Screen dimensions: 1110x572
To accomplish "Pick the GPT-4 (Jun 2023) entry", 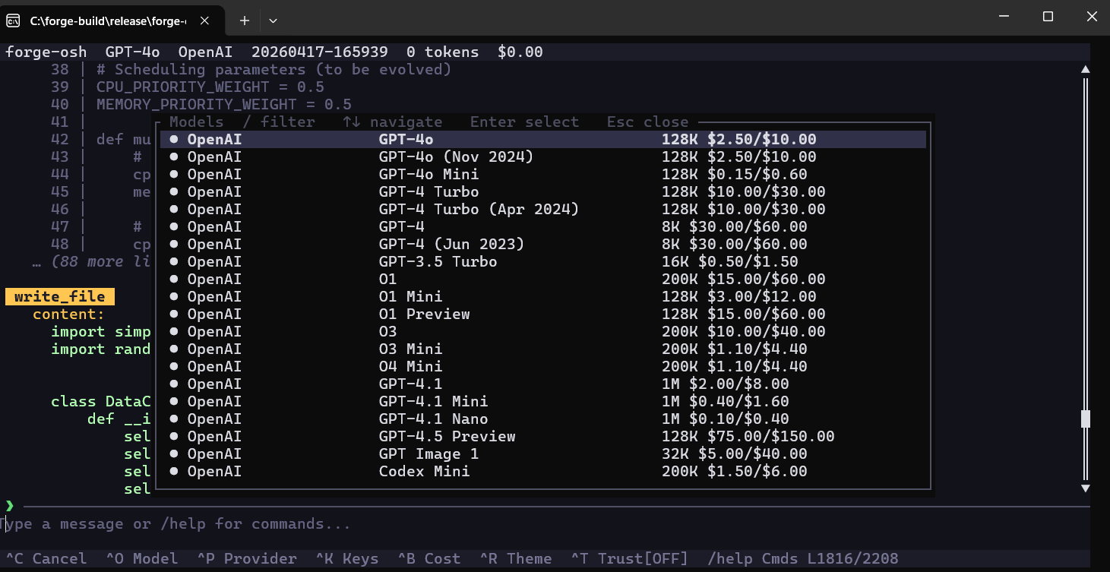I will point(542,245).
